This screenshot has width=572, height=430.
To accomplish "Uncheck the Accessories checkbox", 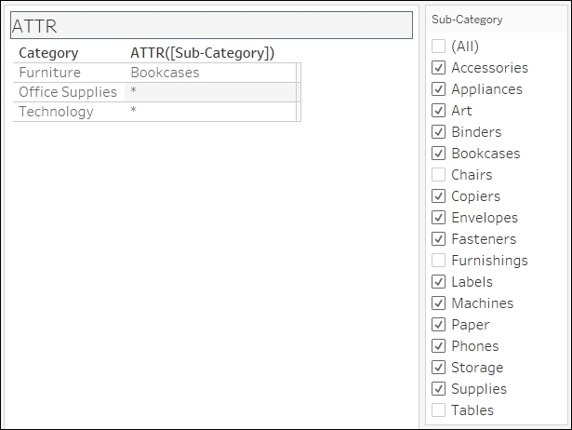I will pyautogui.click(x=438, y=68).
